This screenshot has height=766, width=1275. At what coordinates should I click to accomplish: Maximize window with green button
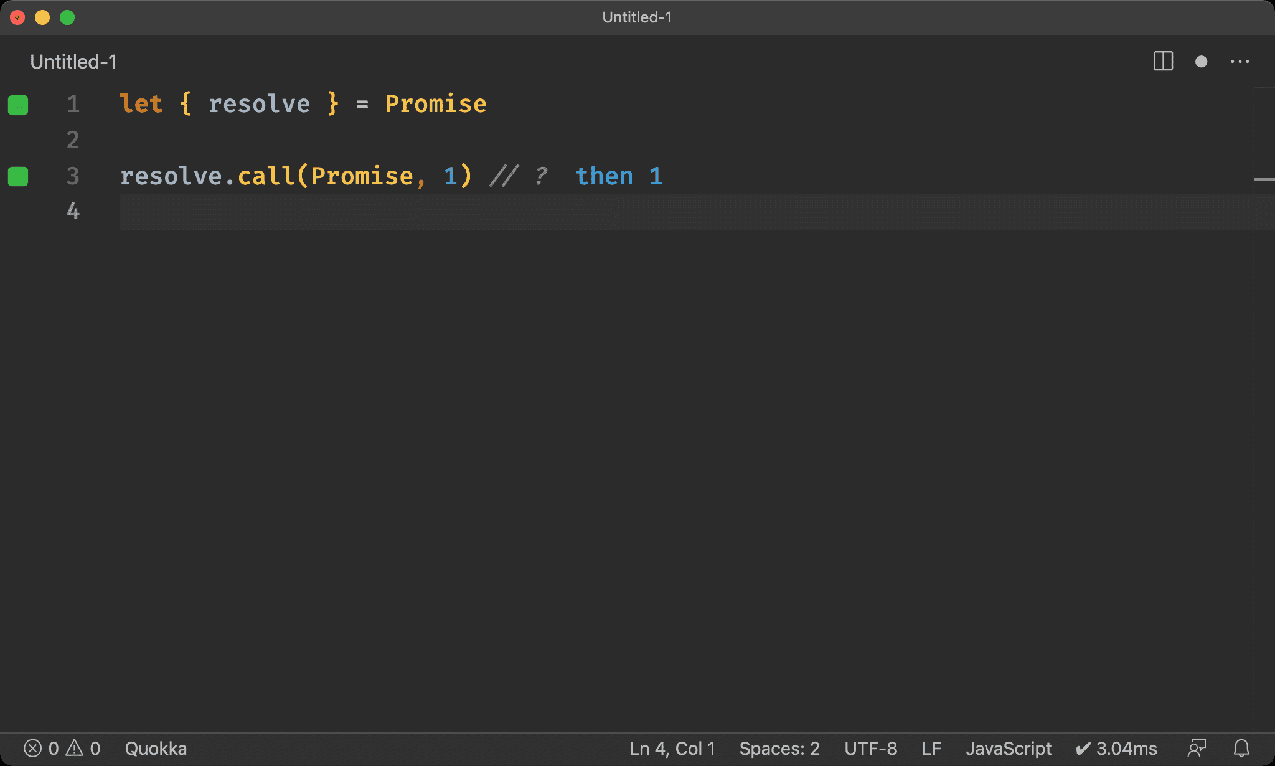(x=67, y=17)
